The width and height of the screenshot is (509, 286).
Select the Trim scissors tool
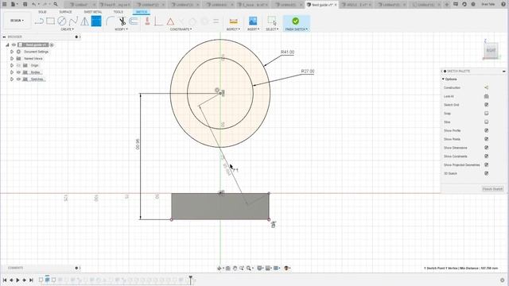coord(122,21)
